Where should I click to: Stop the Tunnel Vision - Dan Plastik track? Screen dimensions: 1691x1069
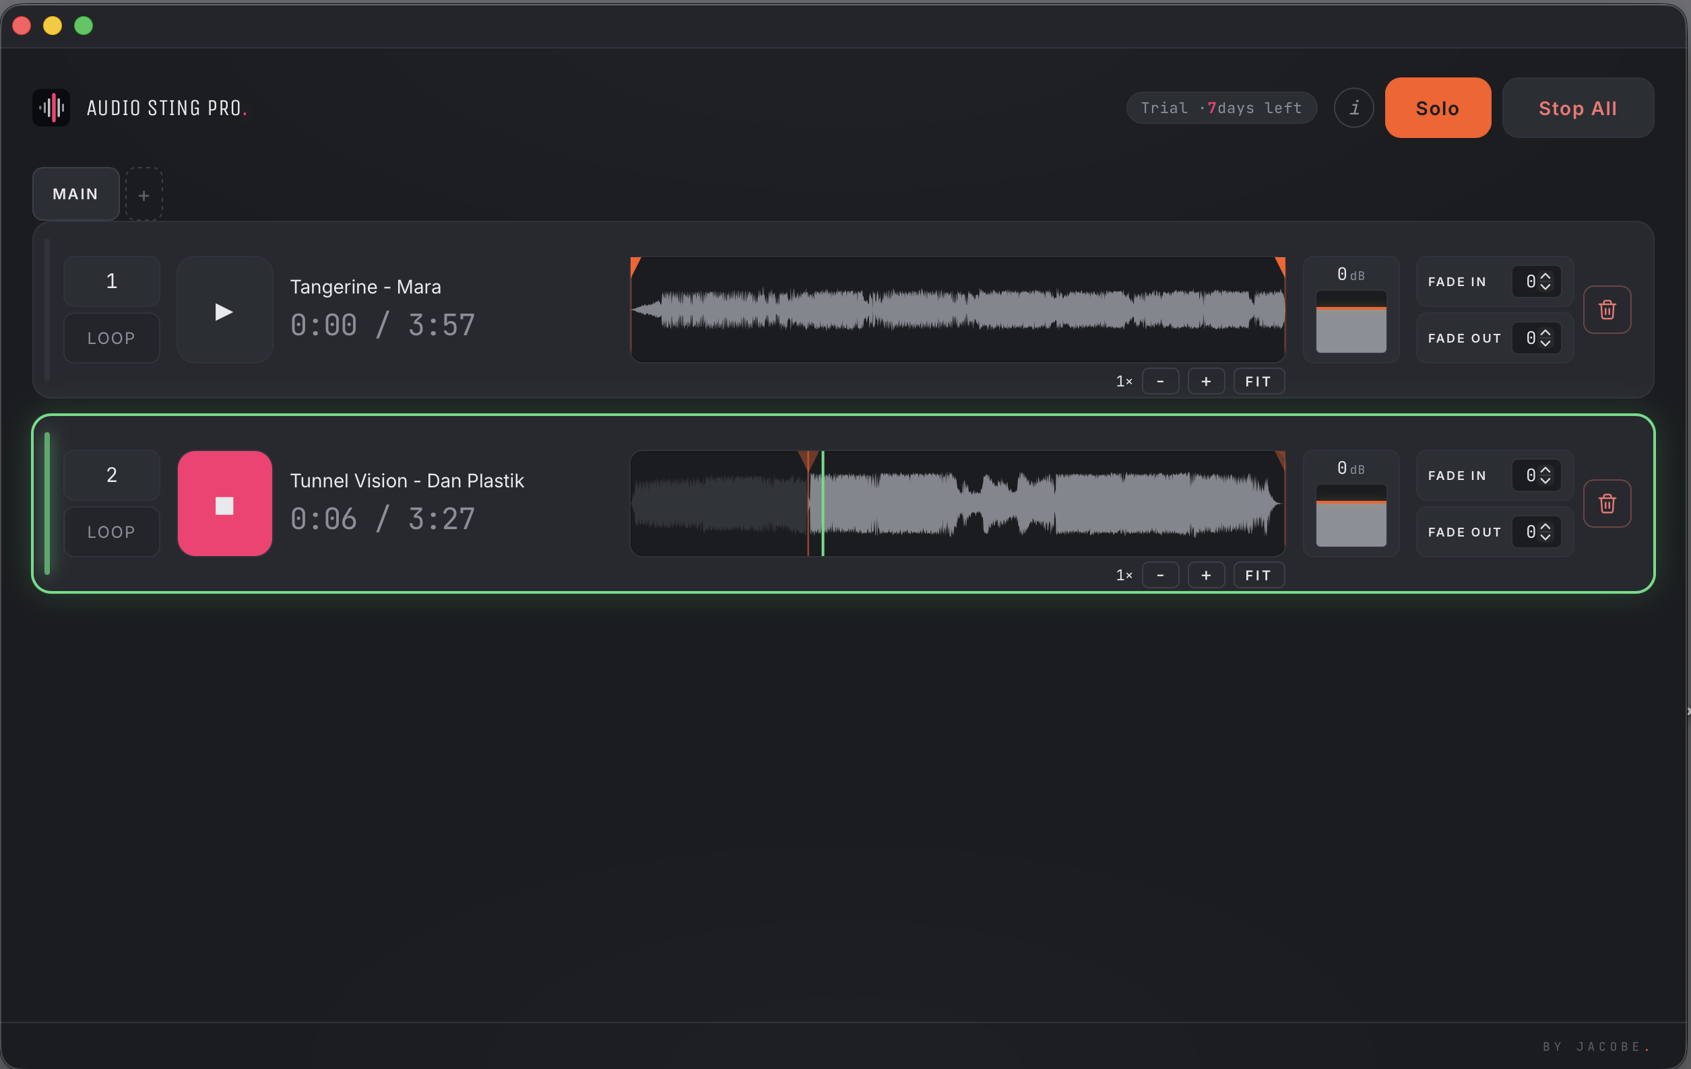(x=225, y=504)
